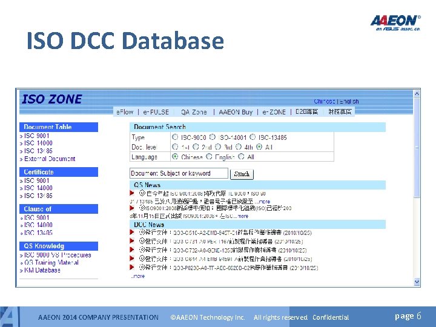
Task: Open ISO 13485 under Document Table
Action: coord(38,151)
